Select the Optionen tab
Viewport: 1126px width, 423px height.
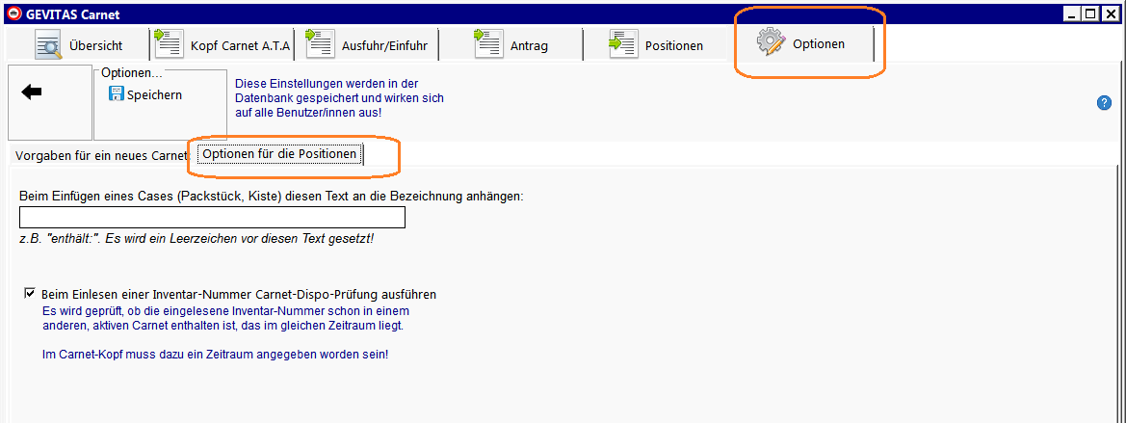point(801,43)
